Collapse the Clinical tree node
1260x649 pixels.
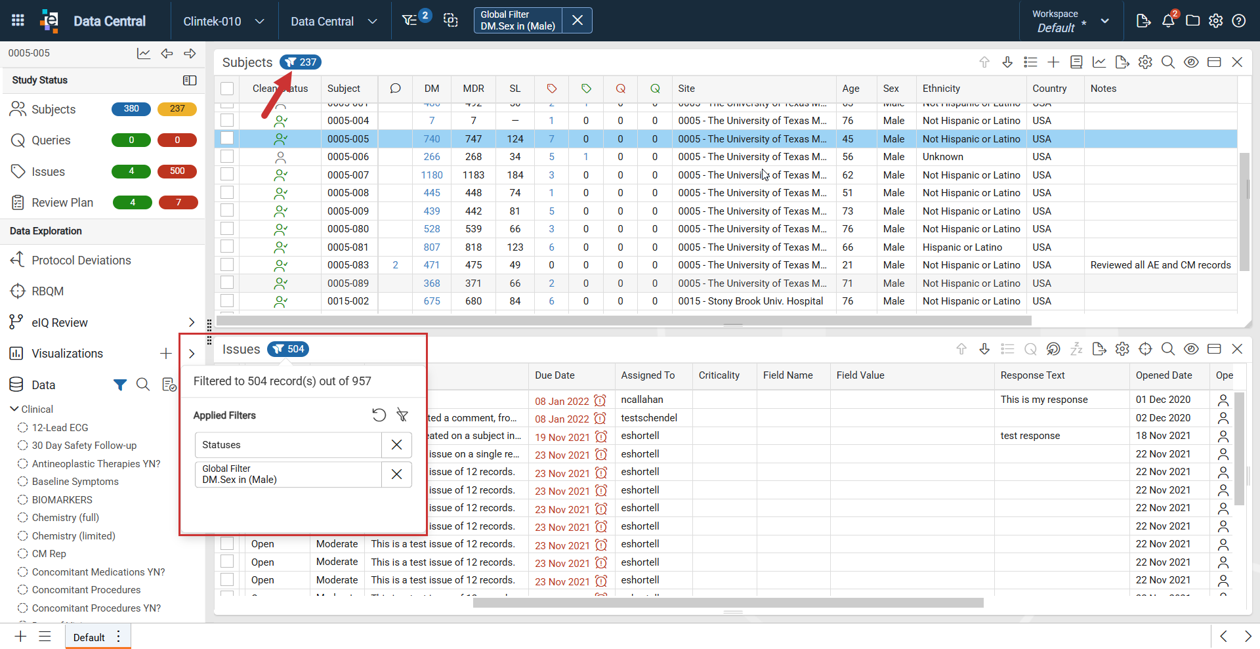click(14, 409)
